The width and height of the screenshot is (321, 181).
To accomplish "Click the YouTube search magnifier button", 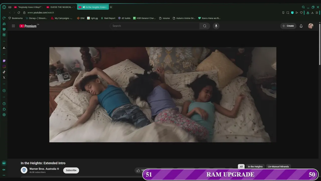I will coord(205,26).
